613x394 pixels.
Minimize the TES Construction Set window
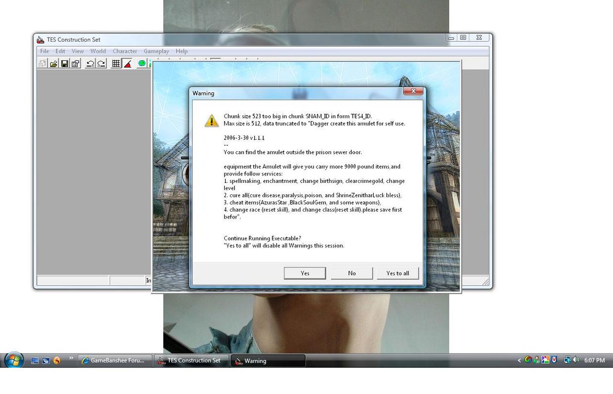(x=450, y=38)
